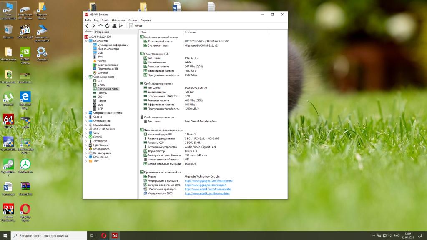Image resolution: width=427 pixels, height=240 pixels.
Task: Select the NVIDIA GeForce desktop icon
Action: (25, 55)
